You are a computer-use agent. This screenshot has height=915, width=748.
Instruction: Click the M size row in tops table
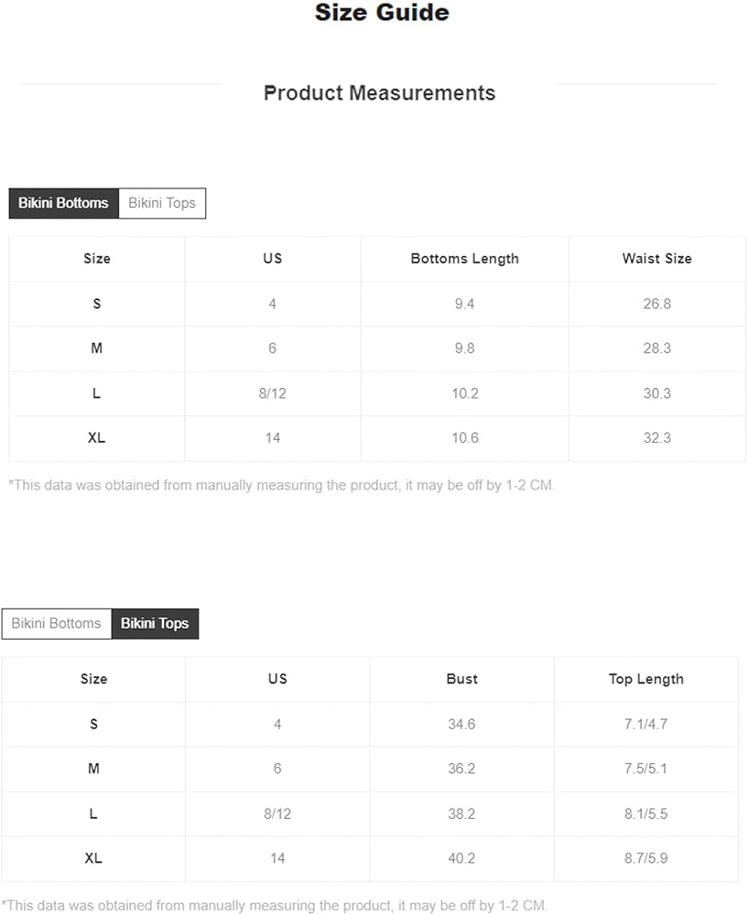point(370,770)
